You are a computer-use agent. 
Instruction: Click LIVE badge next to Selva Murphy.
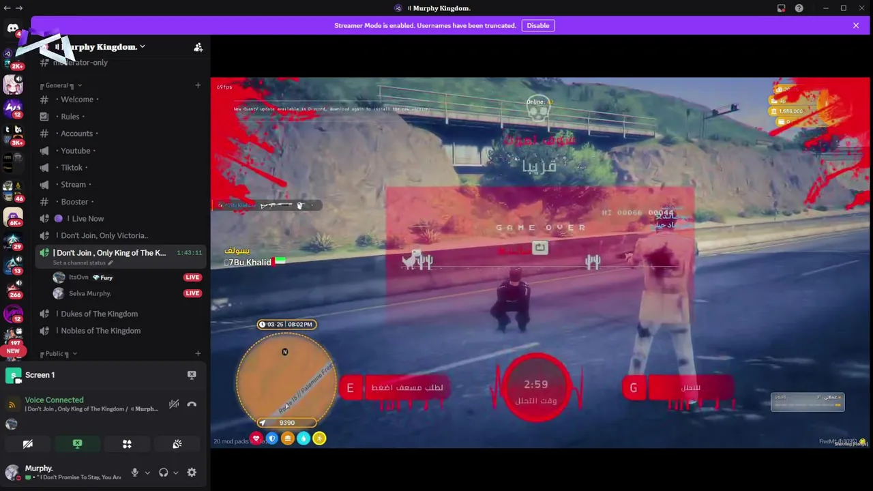point(192,293)
